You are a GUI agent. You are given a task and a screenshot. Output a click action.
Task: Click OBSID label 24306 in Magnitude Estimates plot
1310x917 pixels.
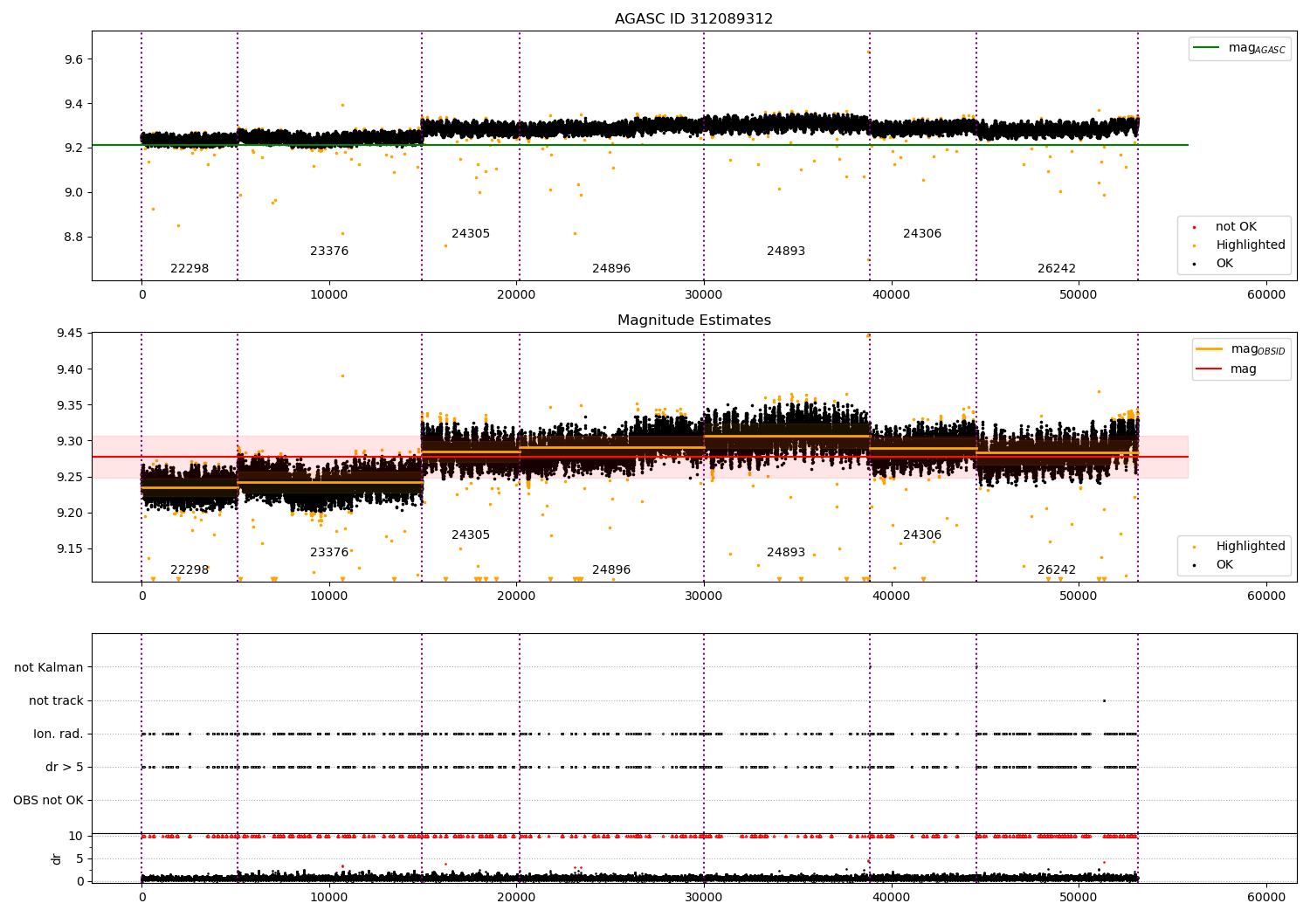pyautogui.click(x=922, y=535)
